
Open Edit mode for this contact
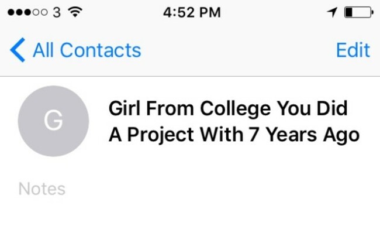(353, 50)
